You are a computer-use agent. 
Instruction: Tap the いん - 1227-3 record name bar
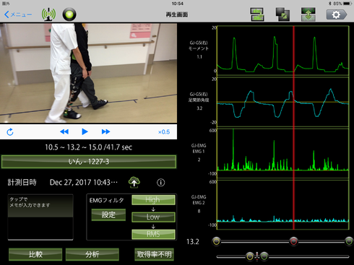89,162
